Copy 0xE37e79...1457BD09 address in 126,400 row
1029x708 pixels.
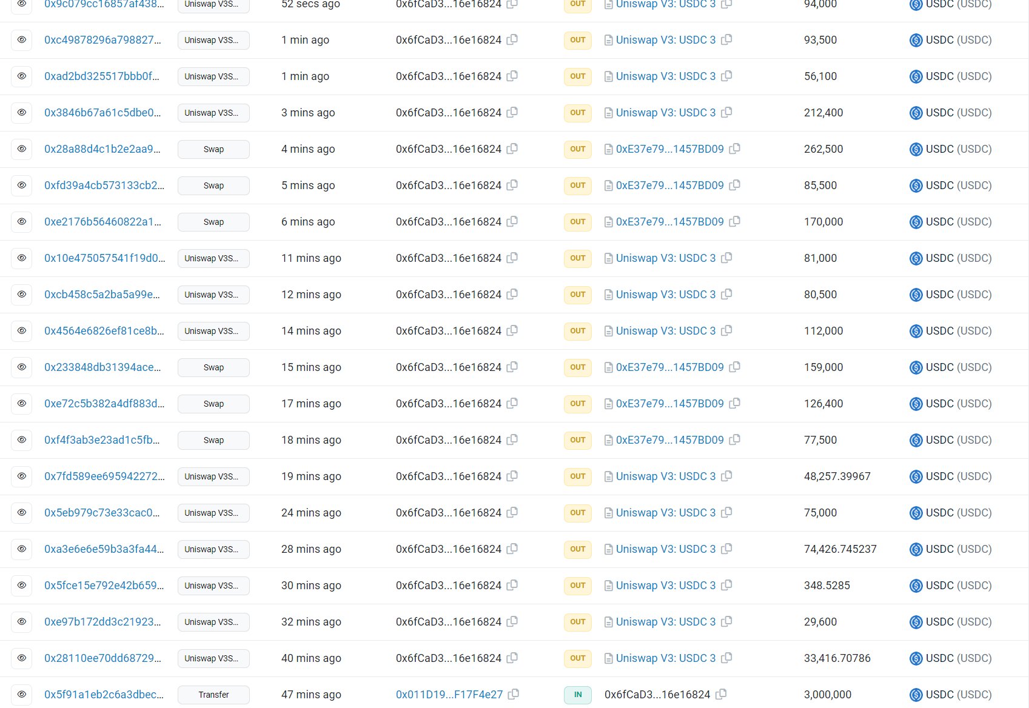point(735,403)
